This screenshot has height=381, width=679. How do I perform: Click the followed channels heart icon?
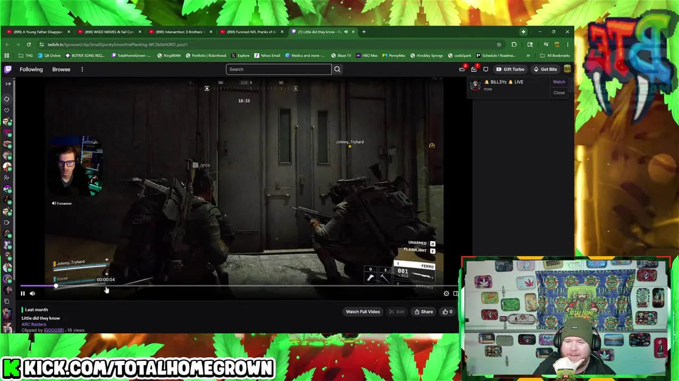7,111
